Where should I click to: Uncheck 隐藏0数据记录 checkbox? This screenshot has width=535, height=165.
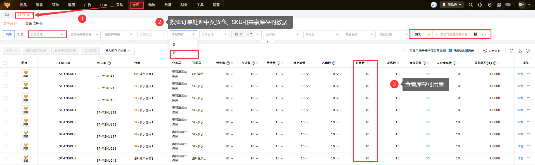tap(450, 51)
